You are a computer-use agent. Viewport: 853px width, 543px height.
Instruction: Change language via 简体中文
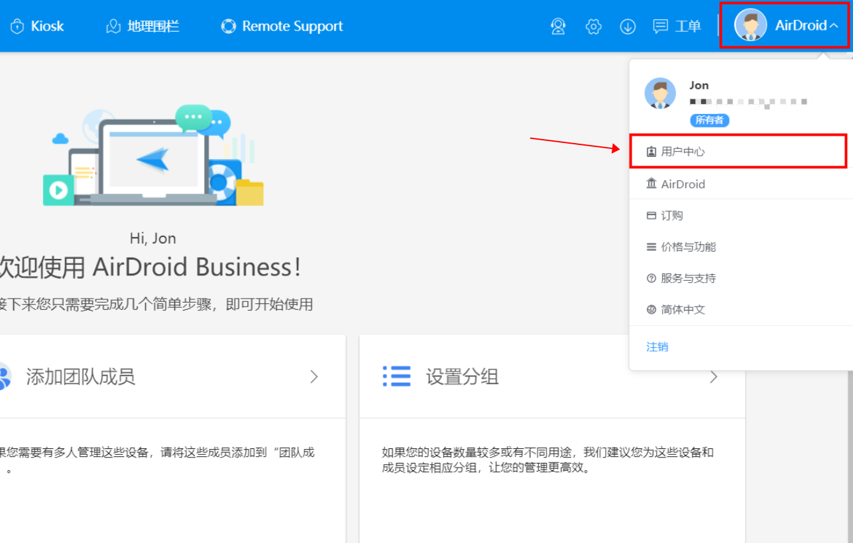click(x=741, y=310)
